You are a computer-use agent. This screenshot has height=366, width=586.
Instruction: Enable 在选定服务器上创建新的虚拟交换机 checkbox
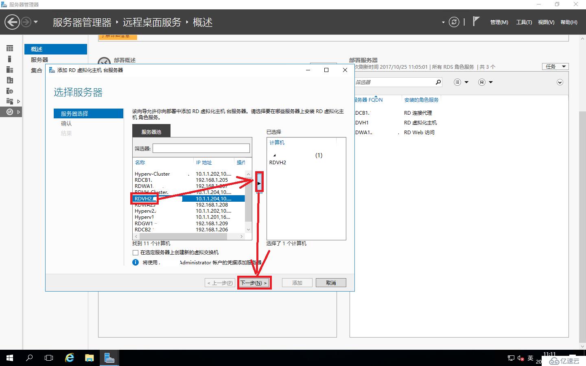point(136,253)
